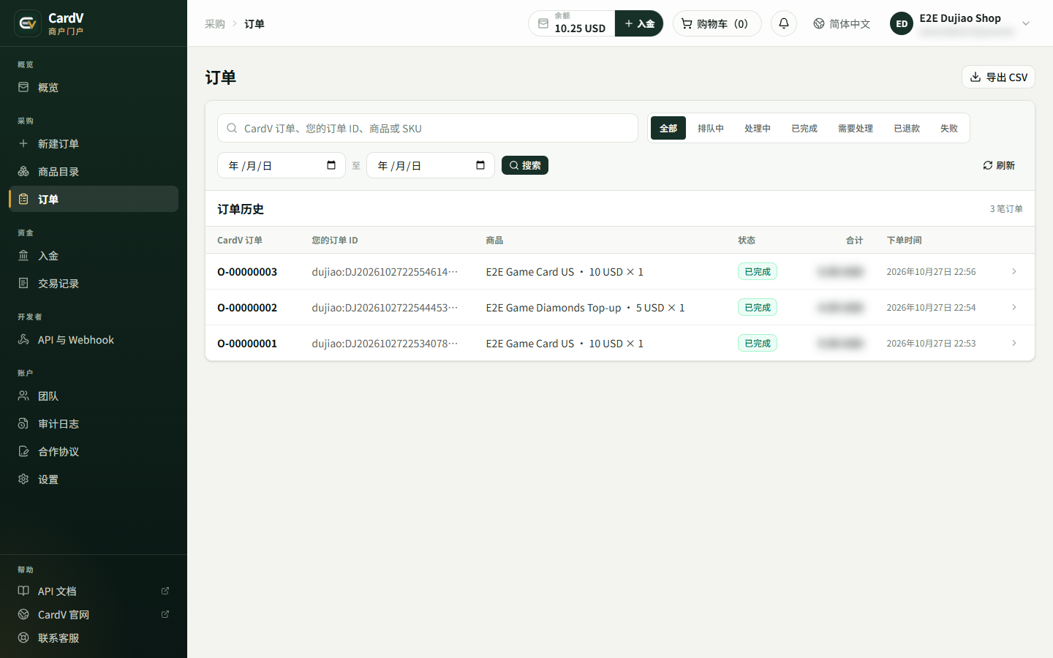Expand O-00000002 row chevron
Screen dimensions: 1053x658
pos(1014,307)
